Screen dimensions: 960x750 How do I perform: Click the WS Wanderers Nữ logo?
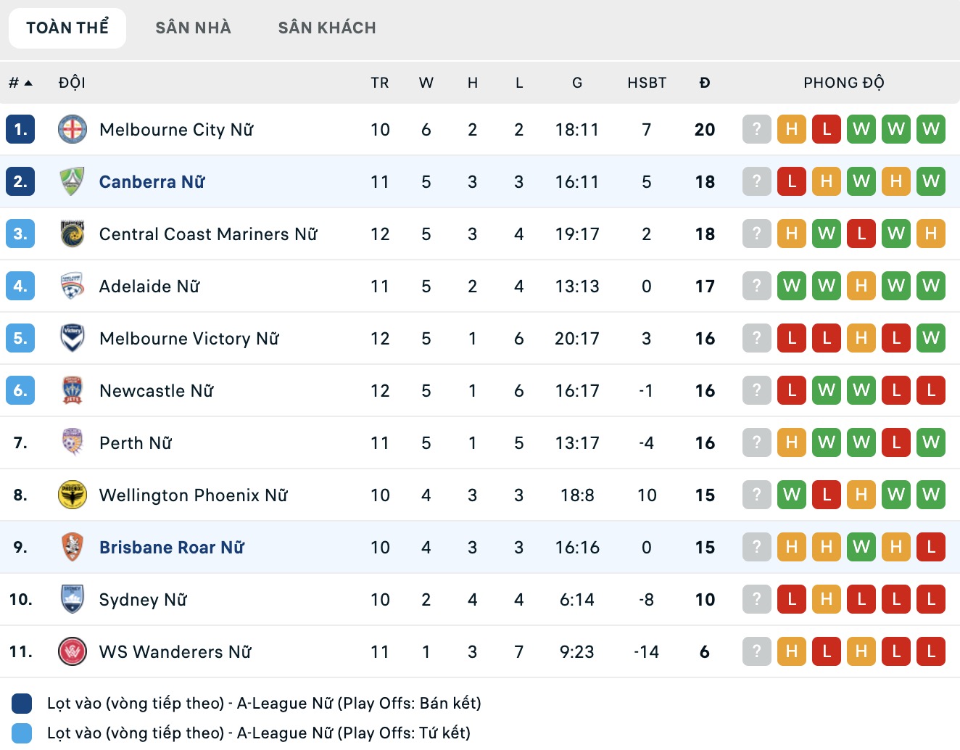[73, 652]
